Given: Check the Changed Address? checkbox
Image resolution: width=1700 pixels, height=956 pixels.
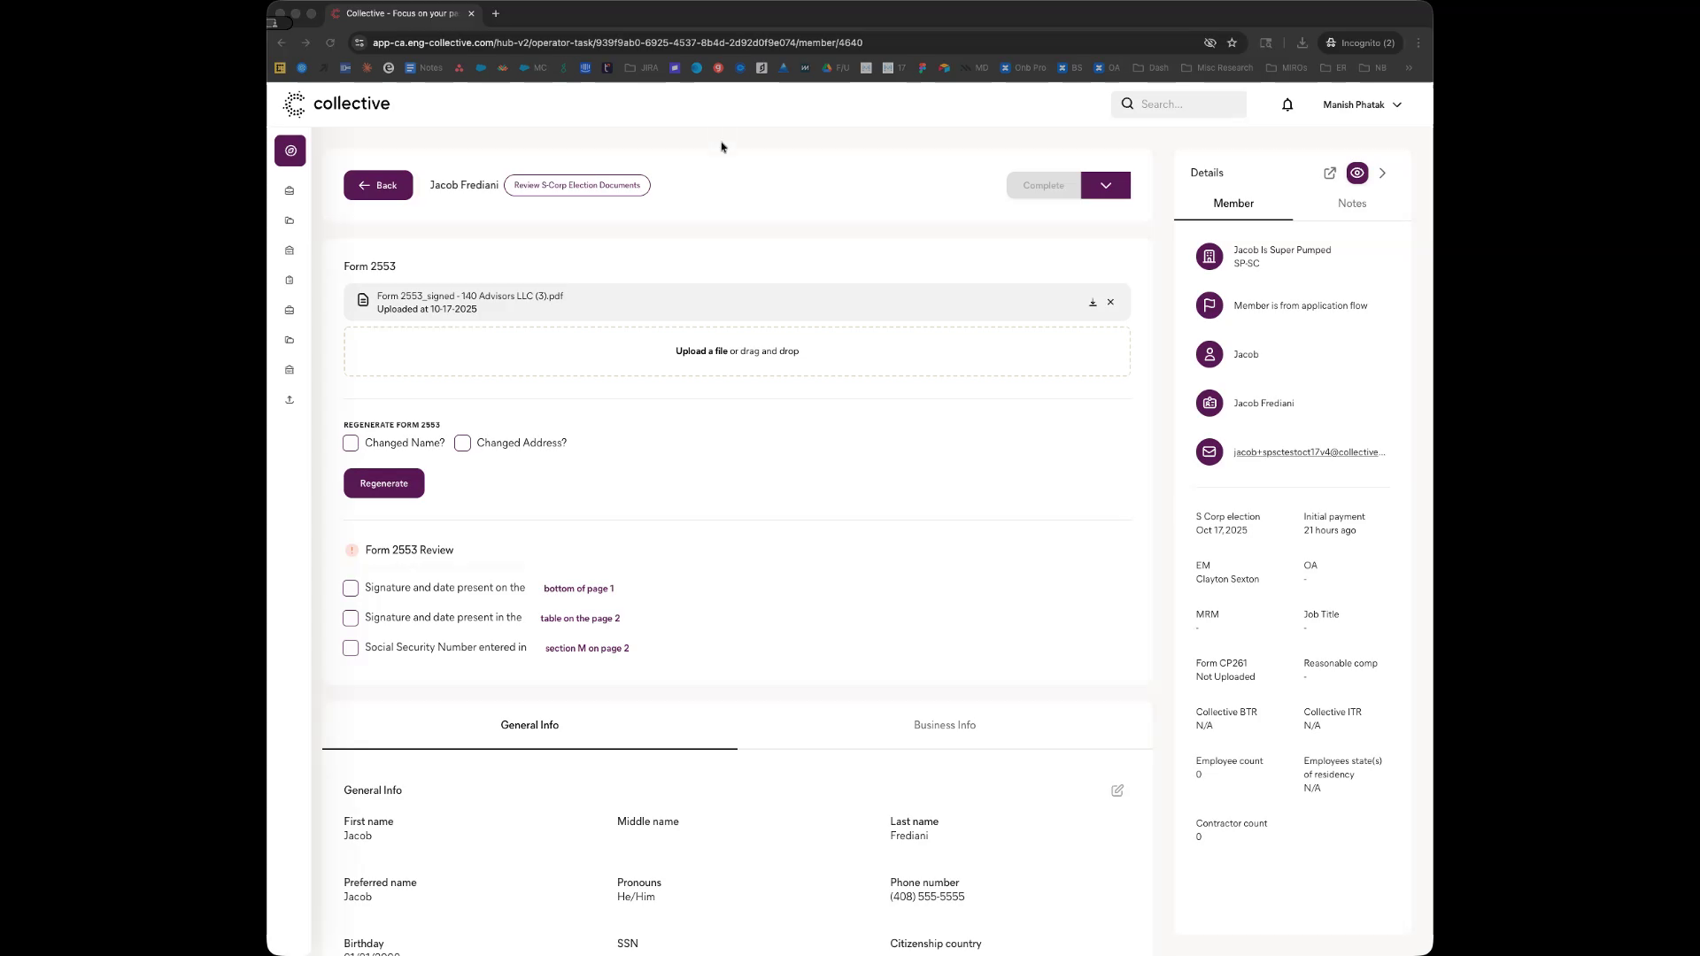Looking at the screenshot, I should [x=462, y=443].
